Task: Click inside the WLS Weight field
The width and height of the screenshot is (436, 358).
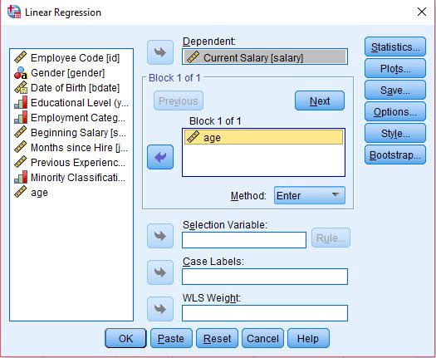Action: pos(265,313)
